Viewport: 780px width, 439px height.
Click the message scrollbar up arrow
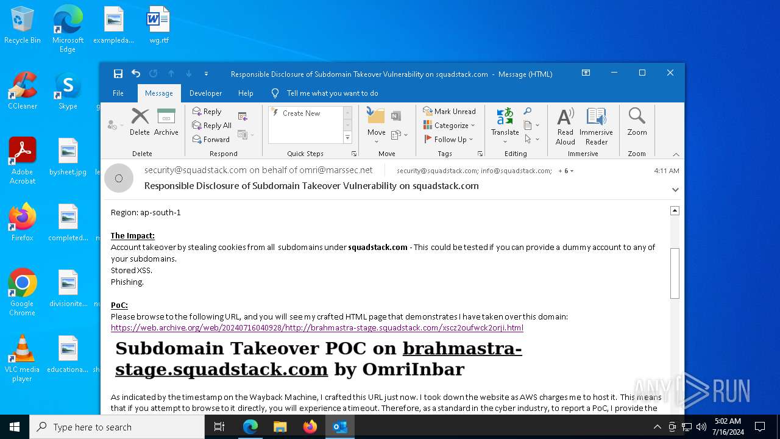(675, 210)
